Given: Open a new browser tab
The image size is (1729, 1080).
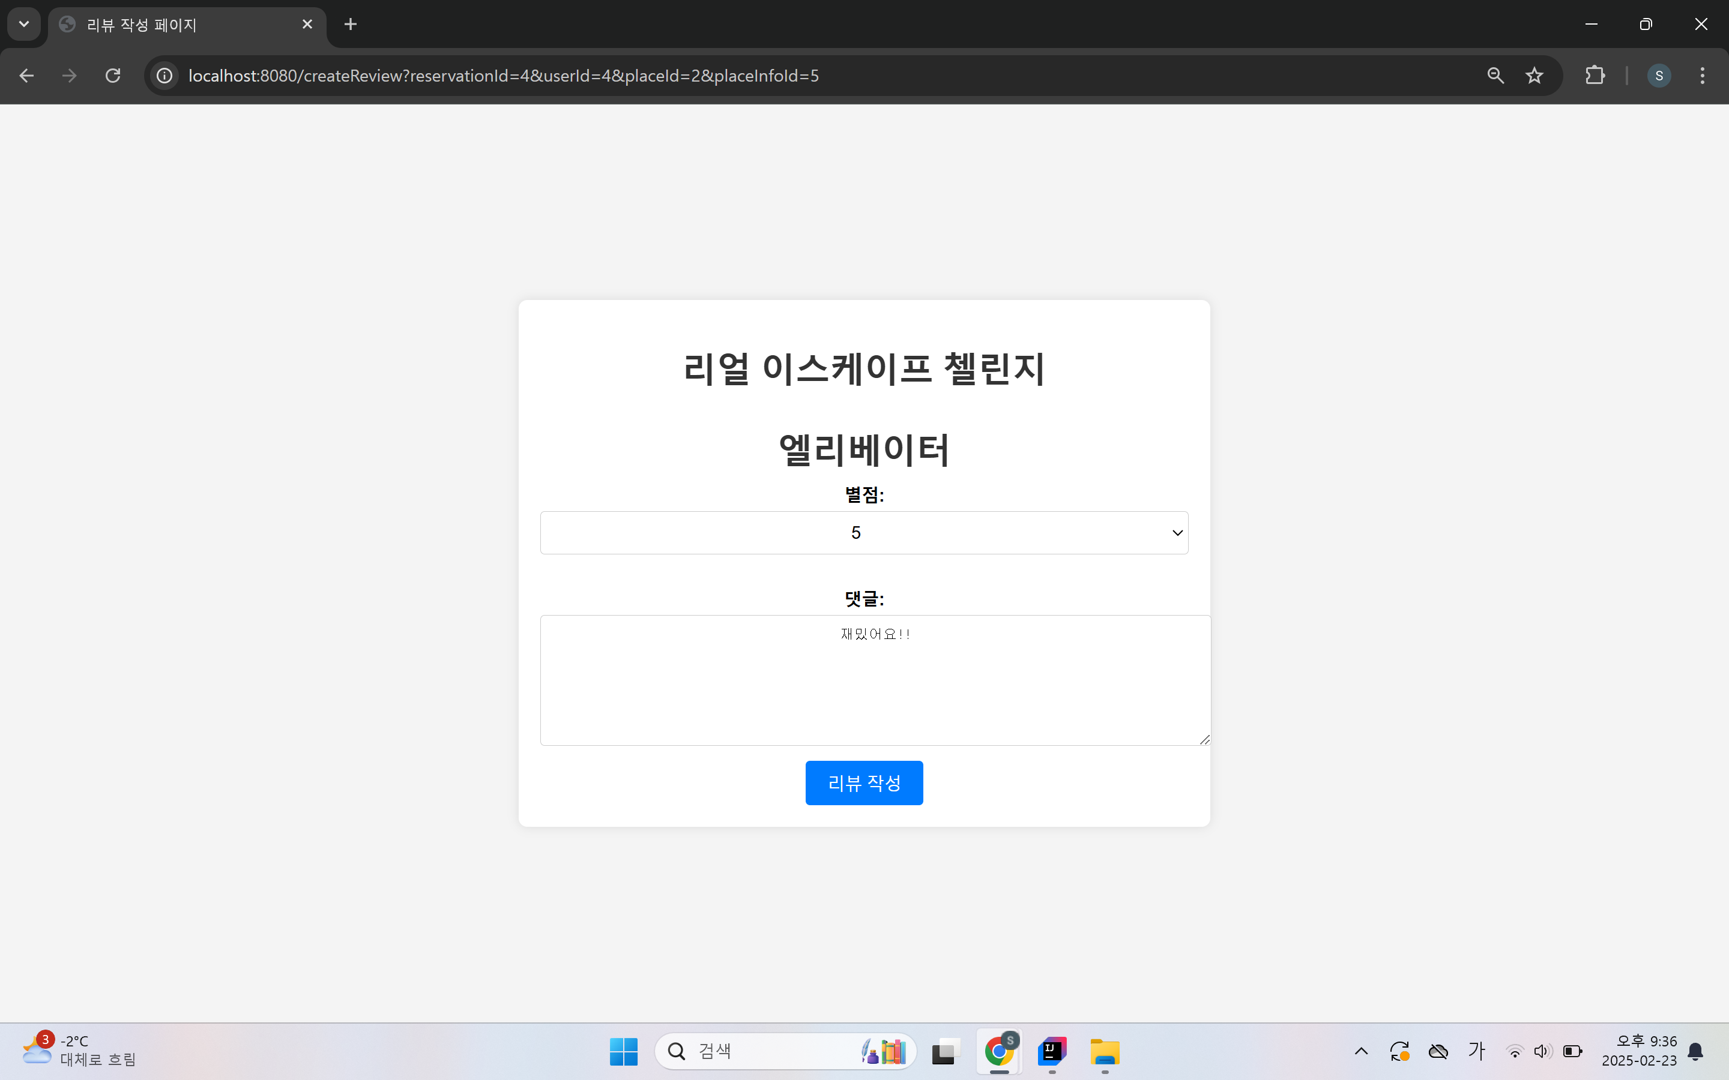Looking at the screenshot, I should coord(350,24).
